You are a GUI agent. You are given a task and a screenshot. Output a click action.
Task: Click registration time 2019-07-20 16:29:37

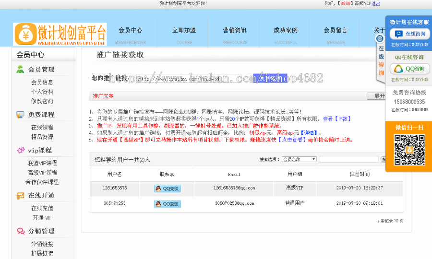tap(360, 188)
